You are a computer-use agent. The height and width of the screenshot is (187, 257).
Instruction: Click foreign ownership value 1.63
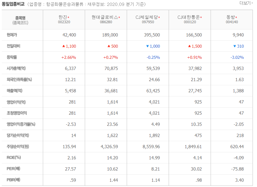point(240,80)
